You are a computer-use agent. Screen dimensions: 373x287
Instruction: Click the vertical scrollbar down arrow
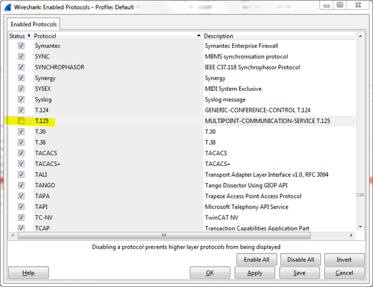(x=360, y=227)
